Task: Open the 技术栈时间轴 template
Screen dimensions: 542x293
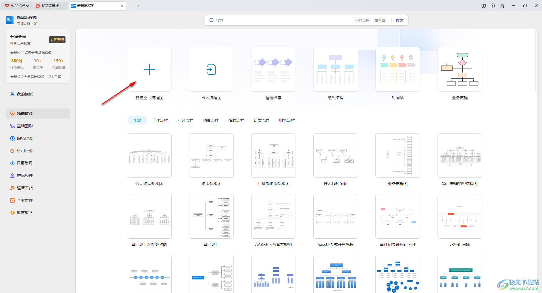Action: click(336, 156)
